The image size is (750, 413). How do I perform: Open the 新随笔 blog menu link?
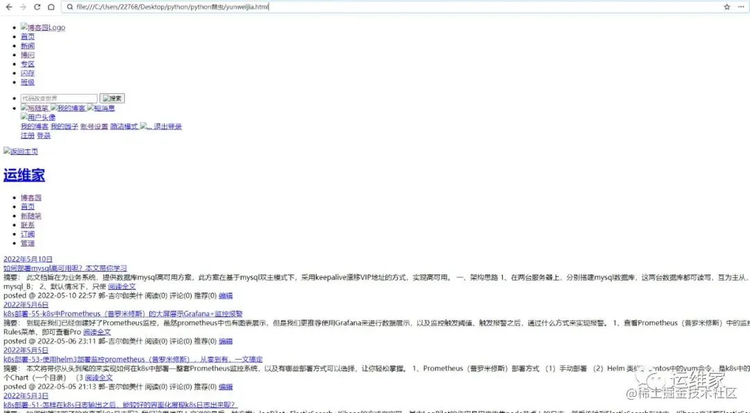tap(31, 216)
